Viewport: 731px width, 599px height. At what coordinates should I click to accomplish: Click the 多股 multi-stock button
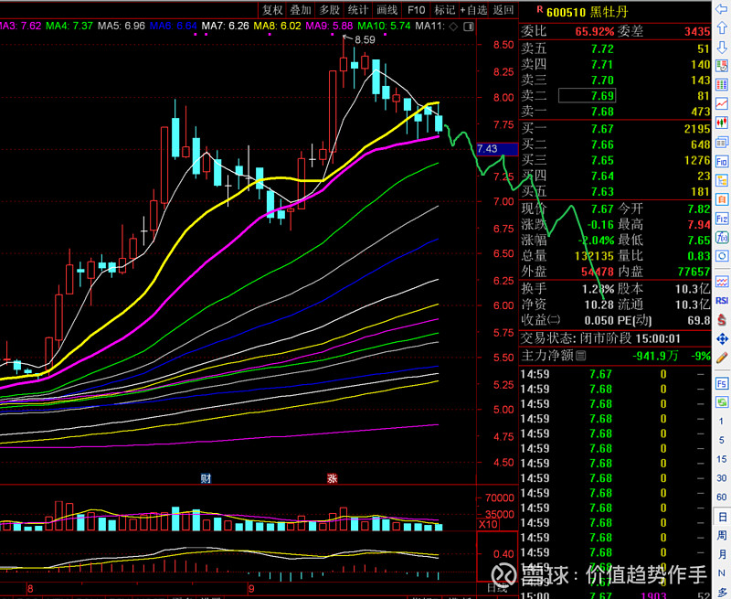point(330,10)
